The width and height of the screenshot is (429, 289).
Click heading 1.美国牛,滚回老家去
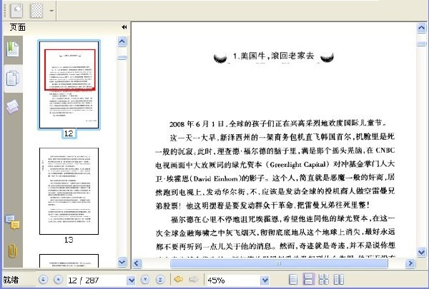273,56
